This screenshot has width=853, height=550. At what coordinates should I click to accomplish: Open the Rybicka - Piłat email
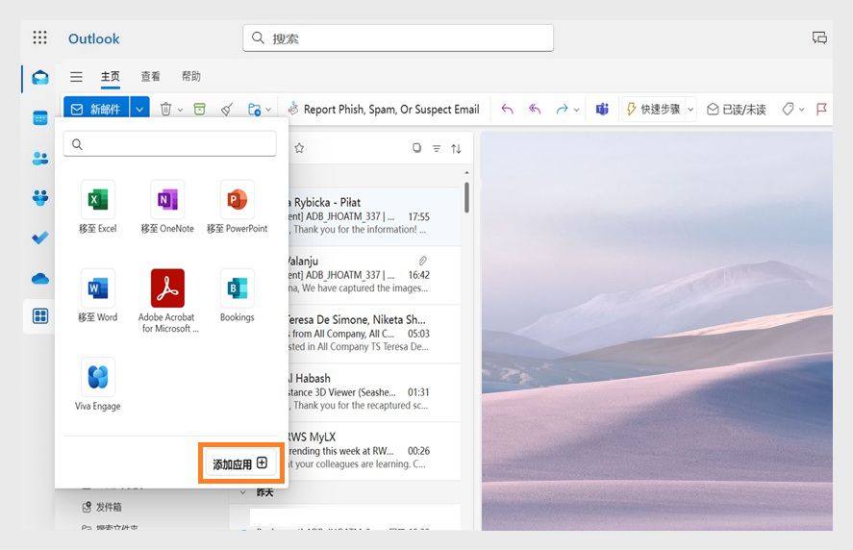pos(374,216)
